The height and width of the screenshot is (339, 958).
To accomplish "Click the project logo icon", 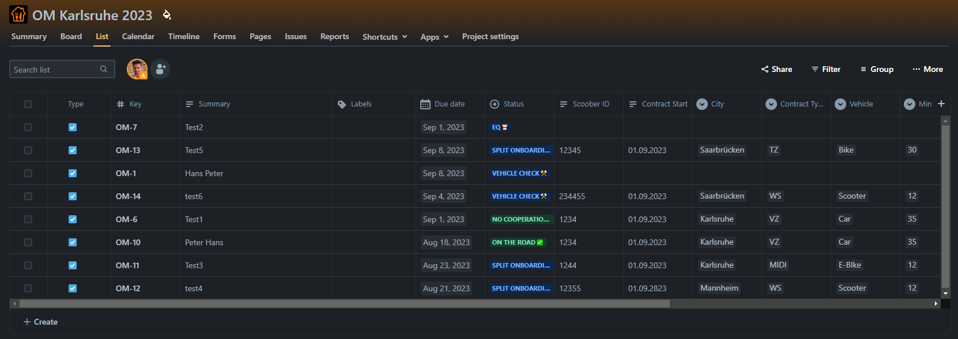I will pos(18,14).
